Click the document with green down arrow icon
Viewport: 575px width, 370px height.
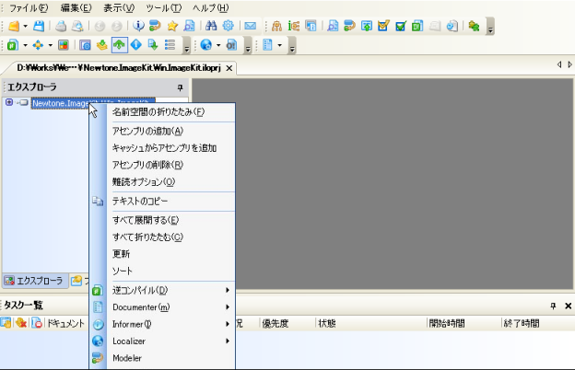pos(153,45)
